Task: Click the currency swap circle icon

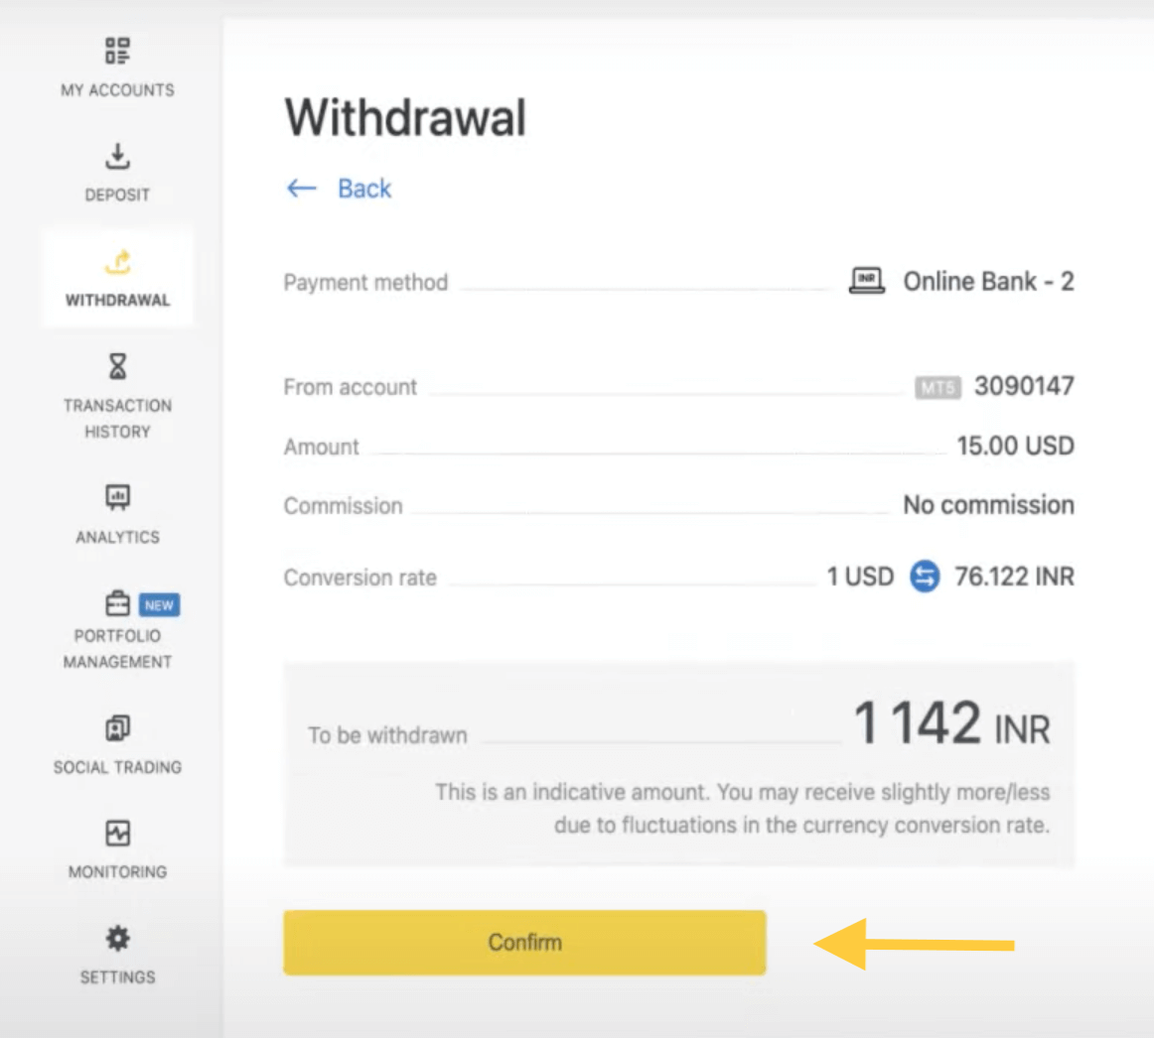Action: coord(925,576)
